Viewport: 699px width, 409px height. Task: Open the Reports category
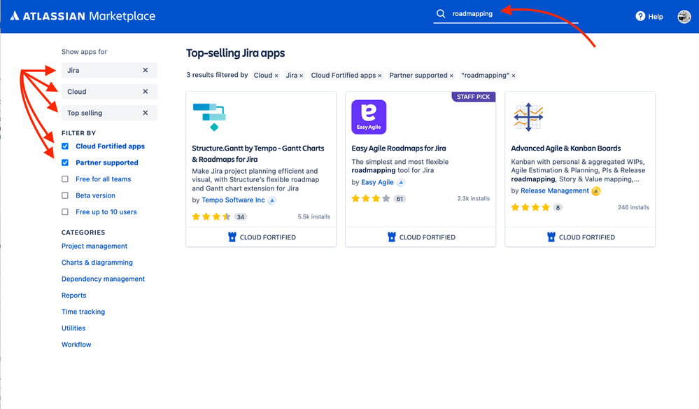pyautogui.click(x=74, y=296)
